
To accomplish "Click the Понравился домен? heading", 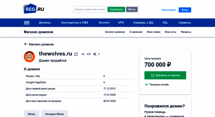I will [165, 106].
